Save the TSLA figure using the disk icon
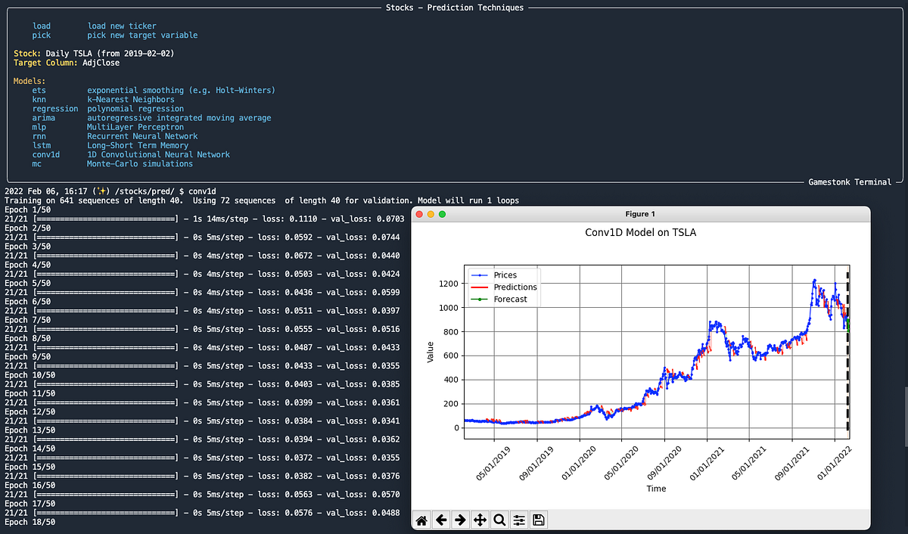 pos(538,520)
